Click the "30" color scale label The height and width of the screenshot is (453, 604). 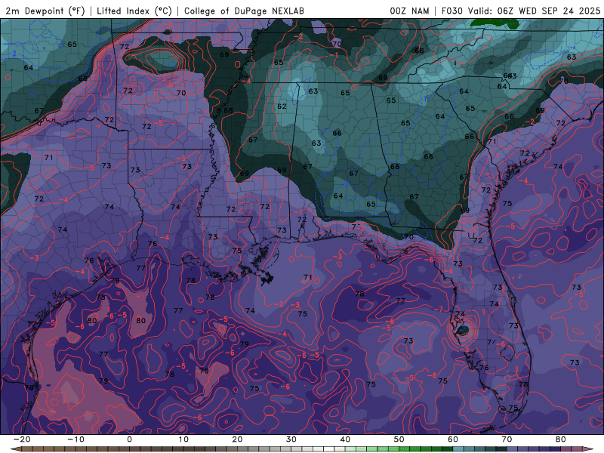click(291, 439)
